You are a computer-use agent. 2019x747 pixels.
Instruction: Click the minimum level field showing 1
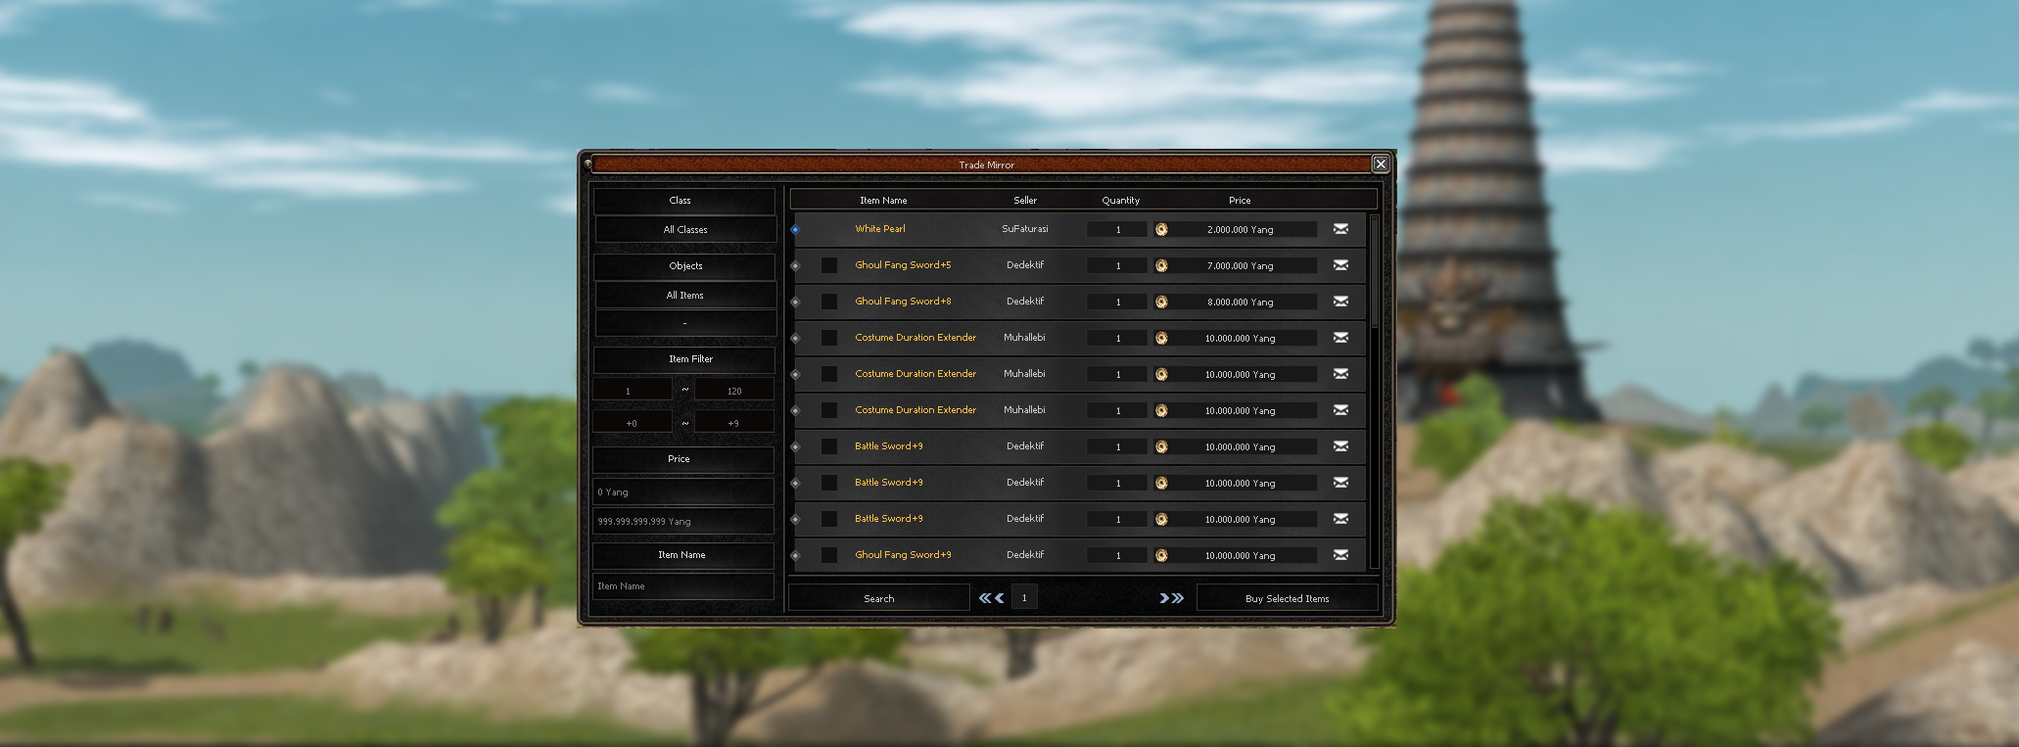[632, 391]
